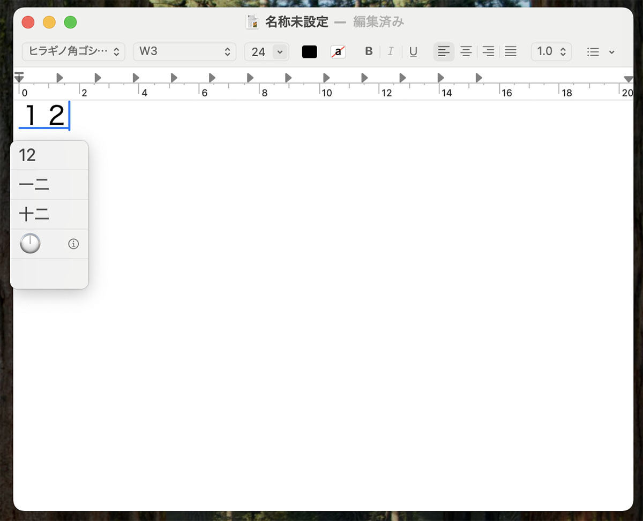This screenshot has width=643, height=521.
Task: Toggle bold formatting
Action: tap(369, 51)
